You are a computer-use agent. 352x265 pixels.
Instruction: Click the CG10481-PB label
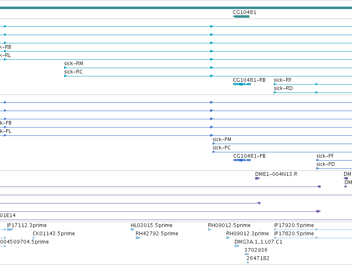(x=249, y=156)
